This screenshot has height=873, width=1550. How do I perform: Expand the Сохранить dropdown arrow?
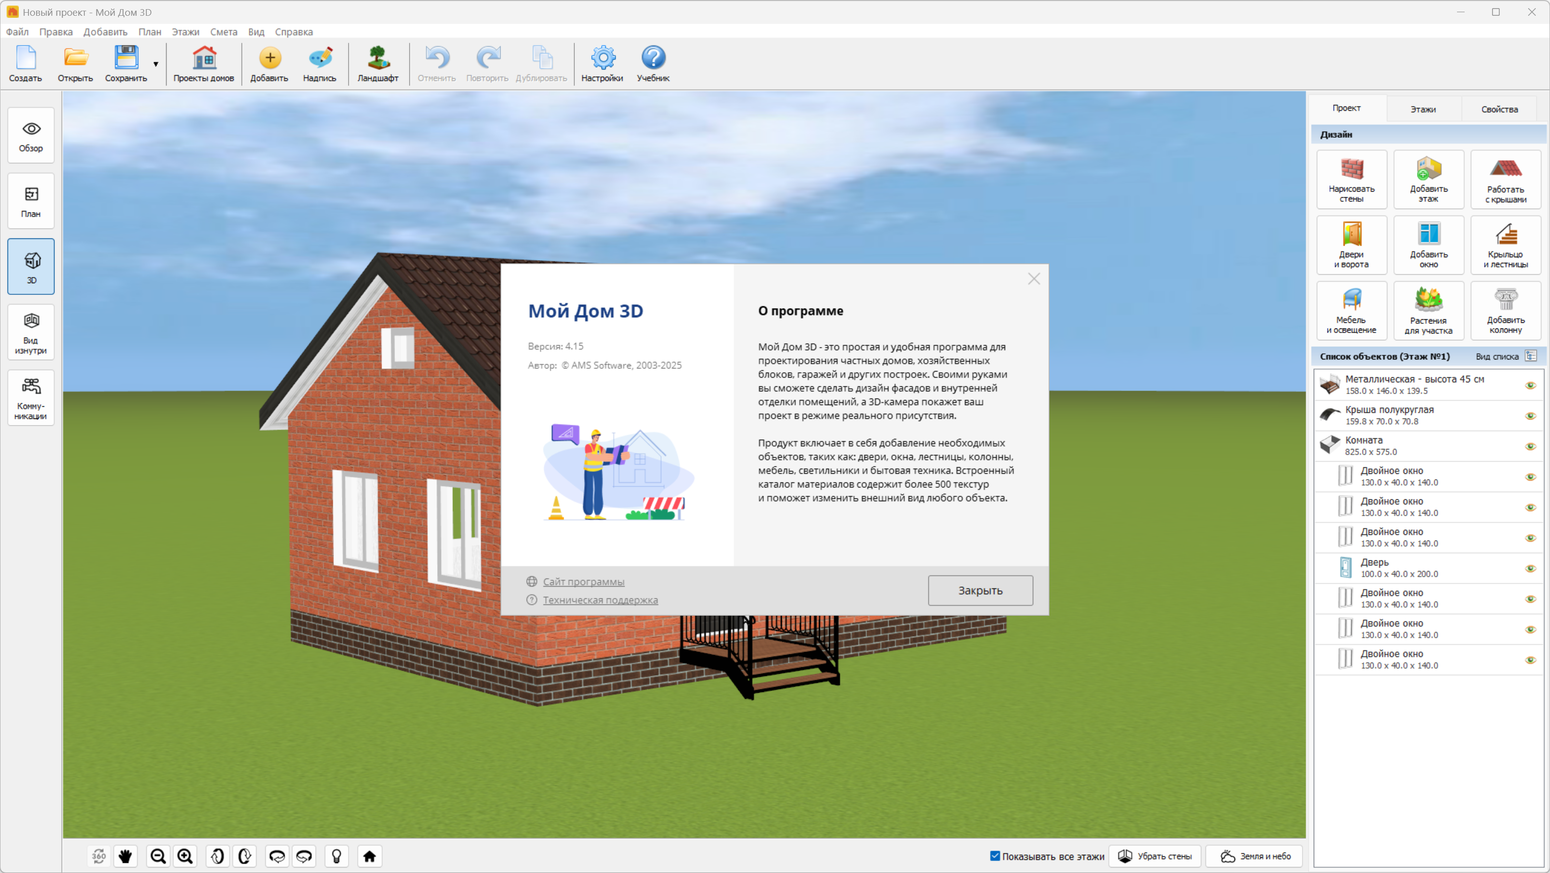pos(156,64)
